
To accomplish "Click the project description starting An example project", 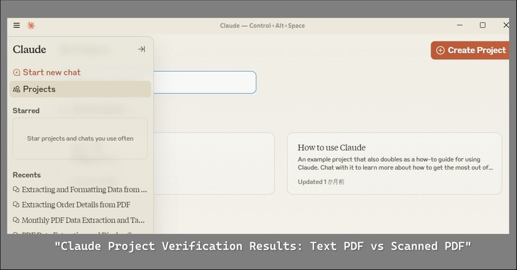I will [395, 164].
